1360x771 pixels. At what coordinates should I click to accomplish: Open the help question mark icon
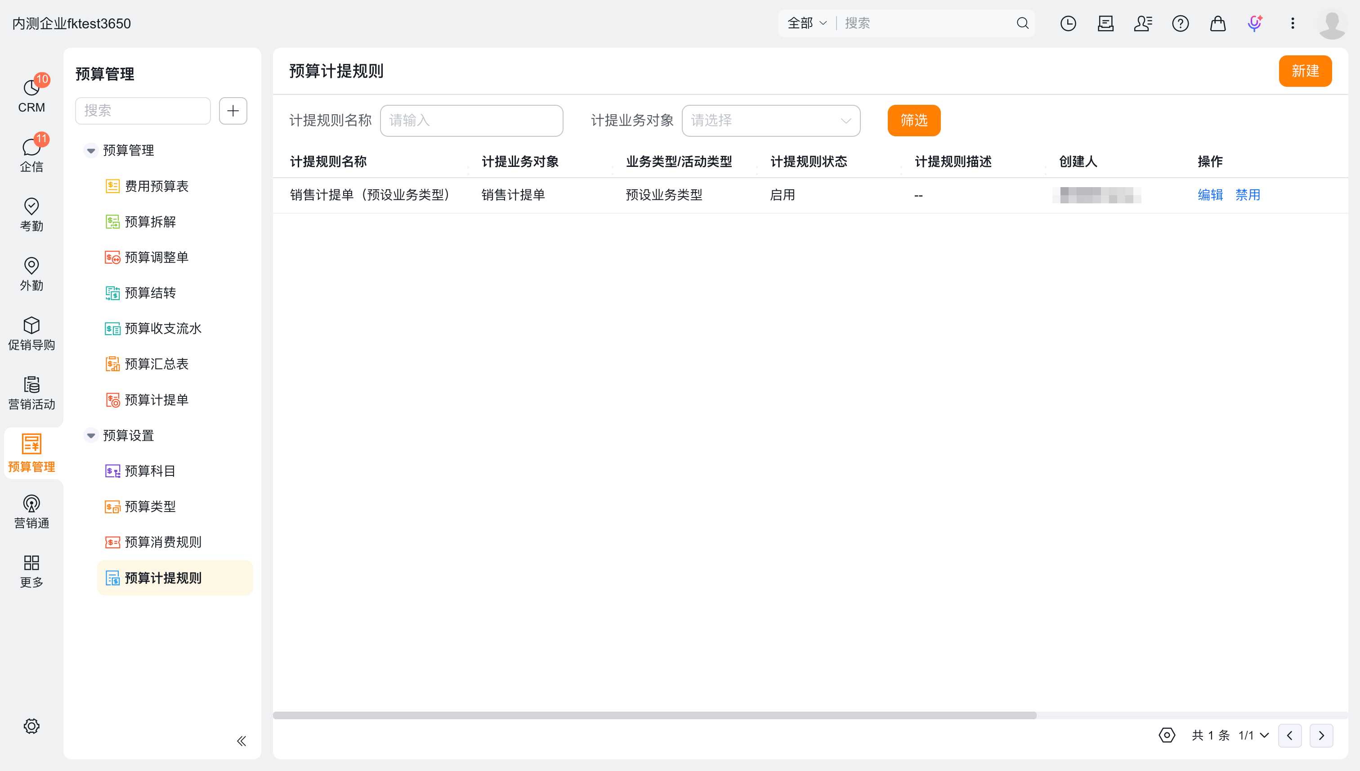pos(1180,23)
